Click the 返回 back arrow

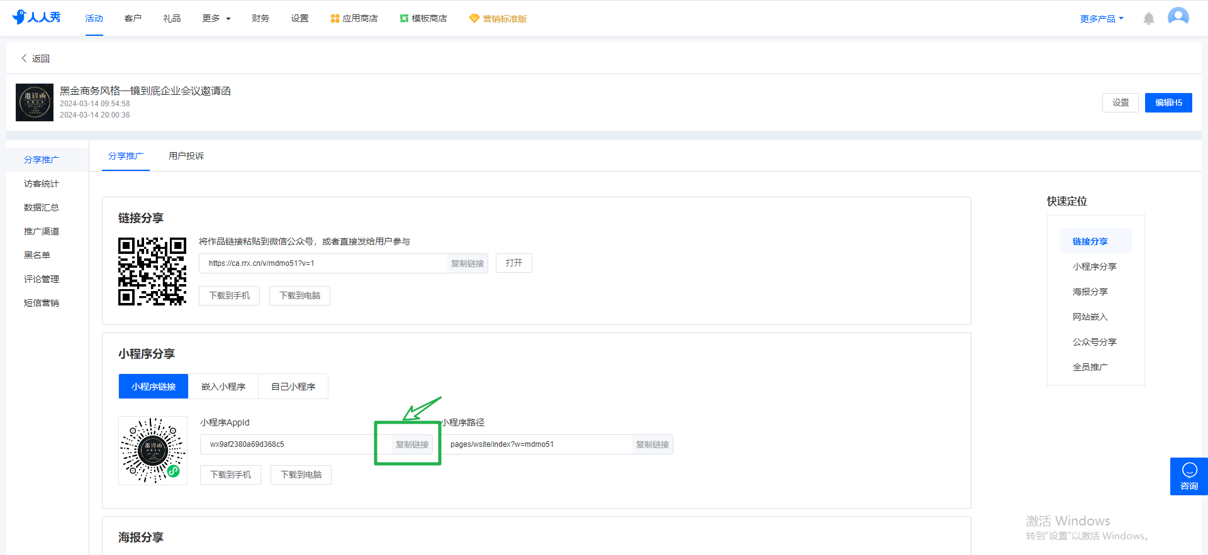(x=24, y=58)
